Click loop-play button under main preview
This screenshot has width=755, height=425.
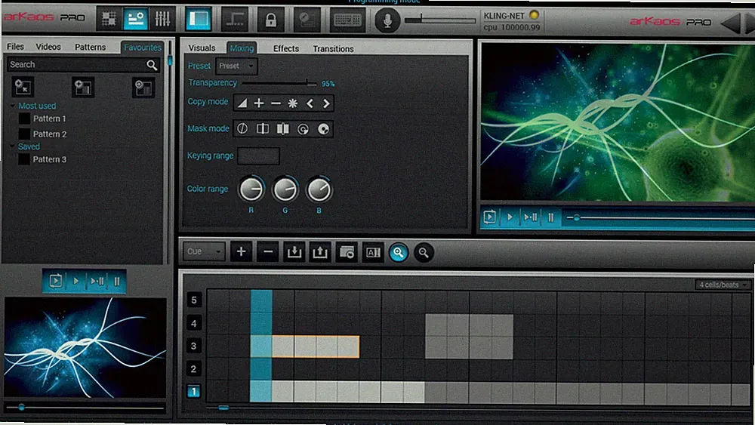tap(490, 217)
